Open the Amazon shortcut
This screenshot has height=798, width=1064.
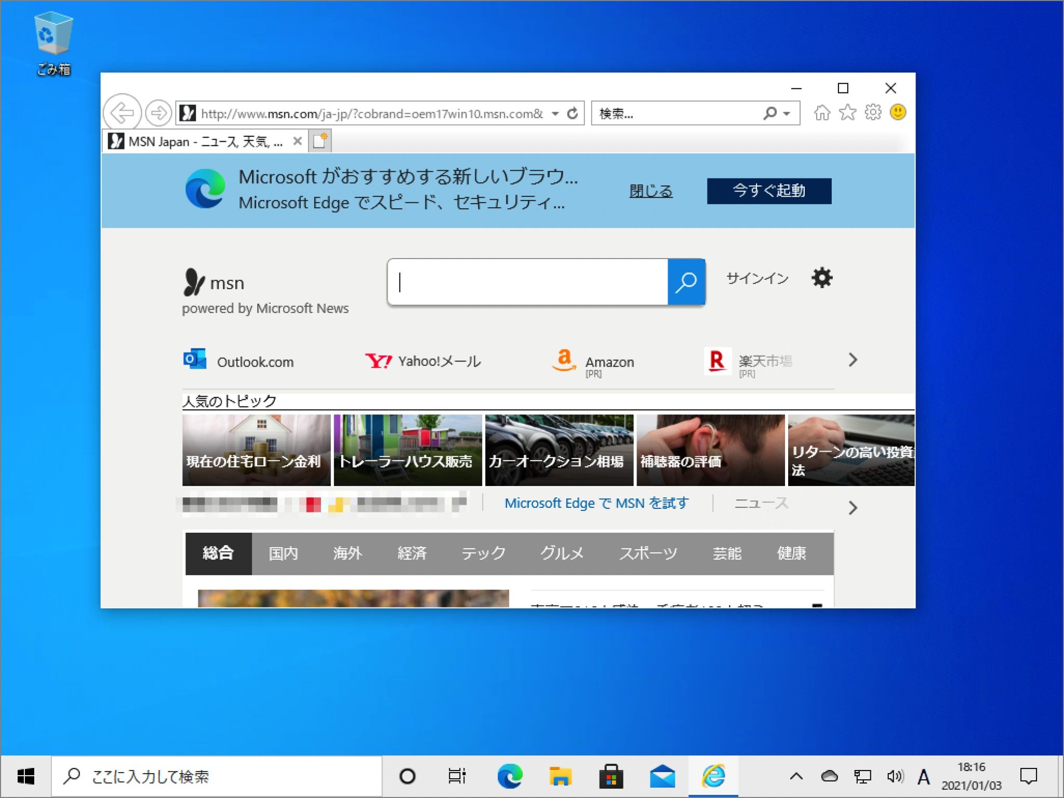595,362
